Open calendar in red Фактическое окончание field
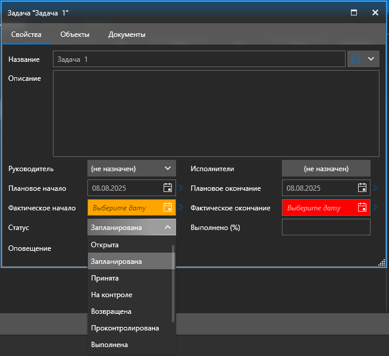Image resolution: width=389 pixels, height=356 pixels. [x=362, y=207]
